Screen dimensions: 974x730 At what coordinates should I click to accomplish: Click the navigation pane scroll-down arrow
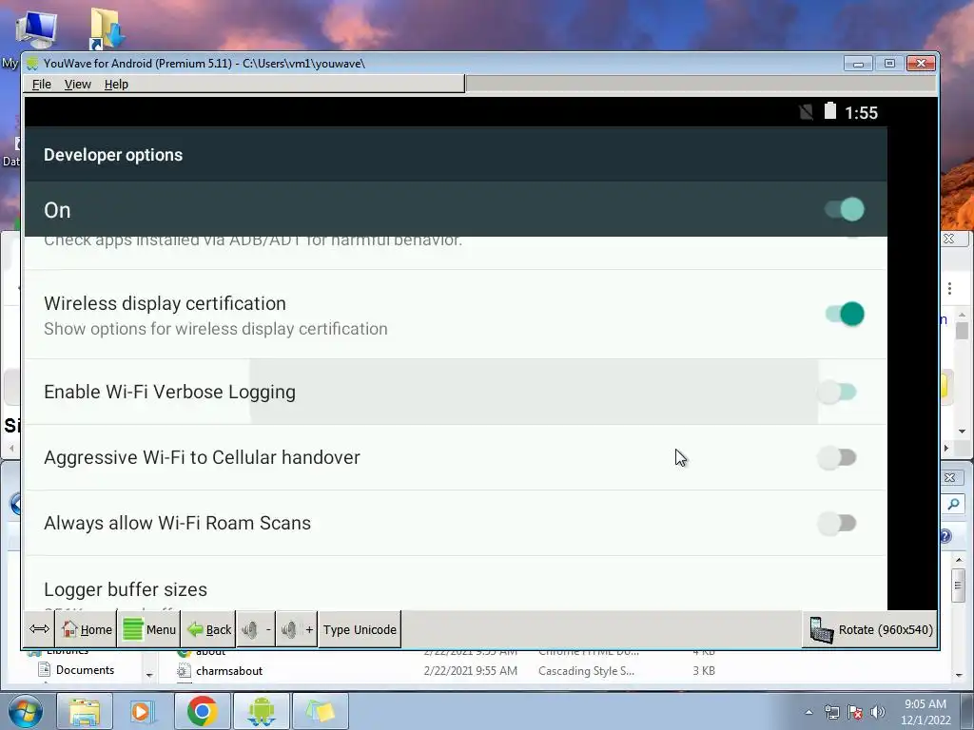[149, 674]
